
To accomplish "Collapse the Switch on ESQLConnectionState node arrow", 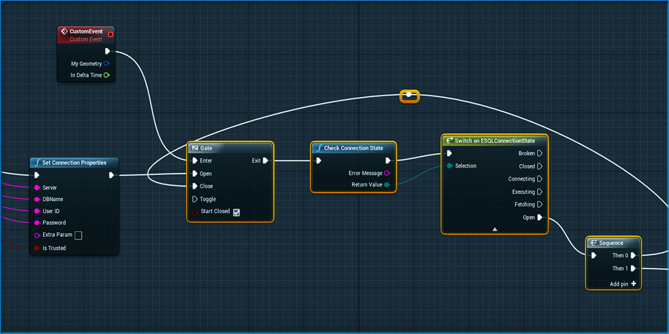I will [495, 229].
